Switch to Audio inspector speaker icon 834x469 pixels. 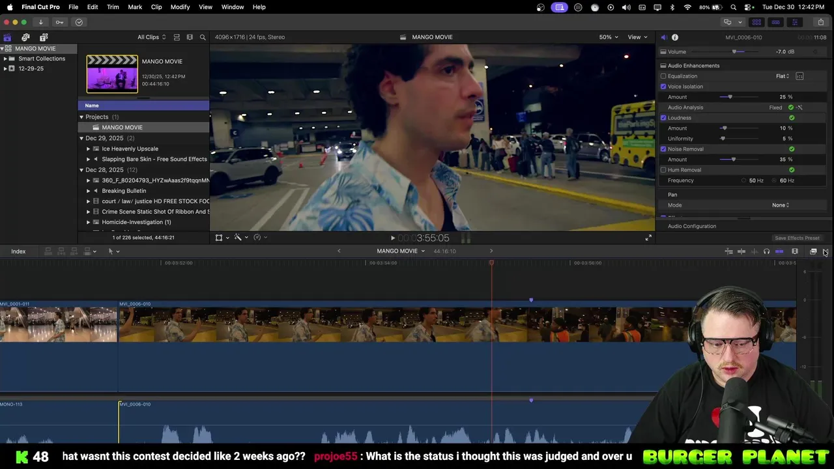[x=663, y=37]
